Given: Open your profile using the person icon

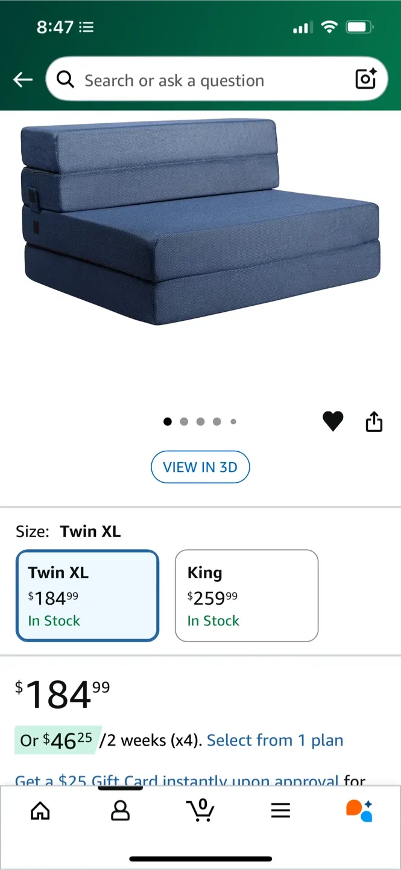Looking at the screenshot, I should [x=120, y=811].
